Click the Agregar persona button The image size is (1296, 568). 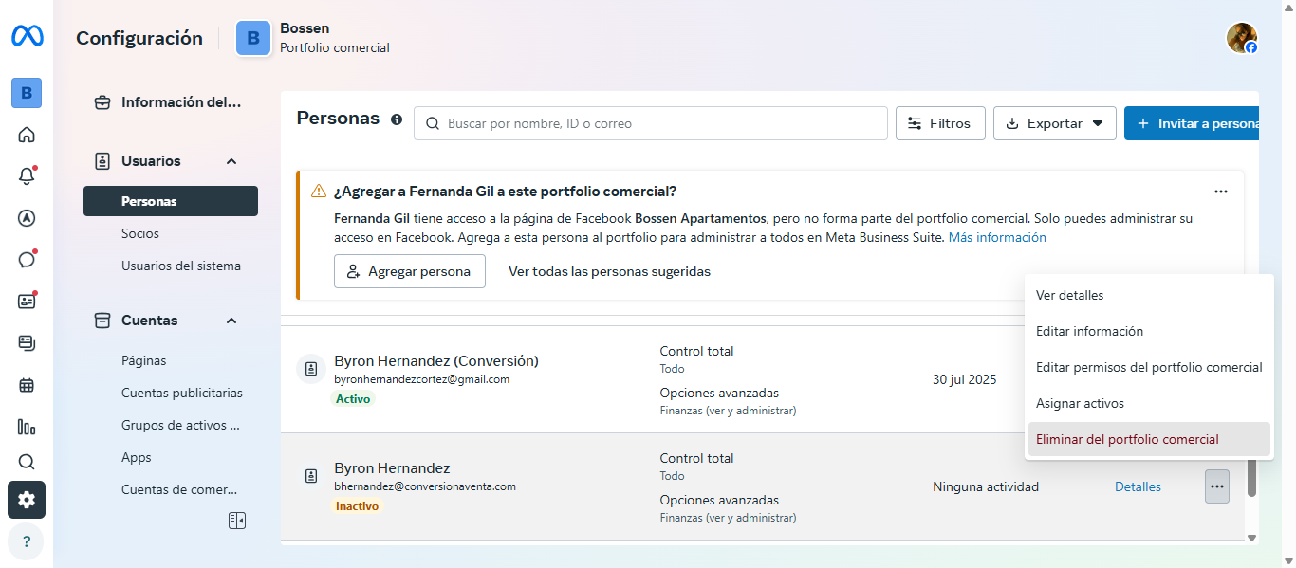[x=409, y=271]
